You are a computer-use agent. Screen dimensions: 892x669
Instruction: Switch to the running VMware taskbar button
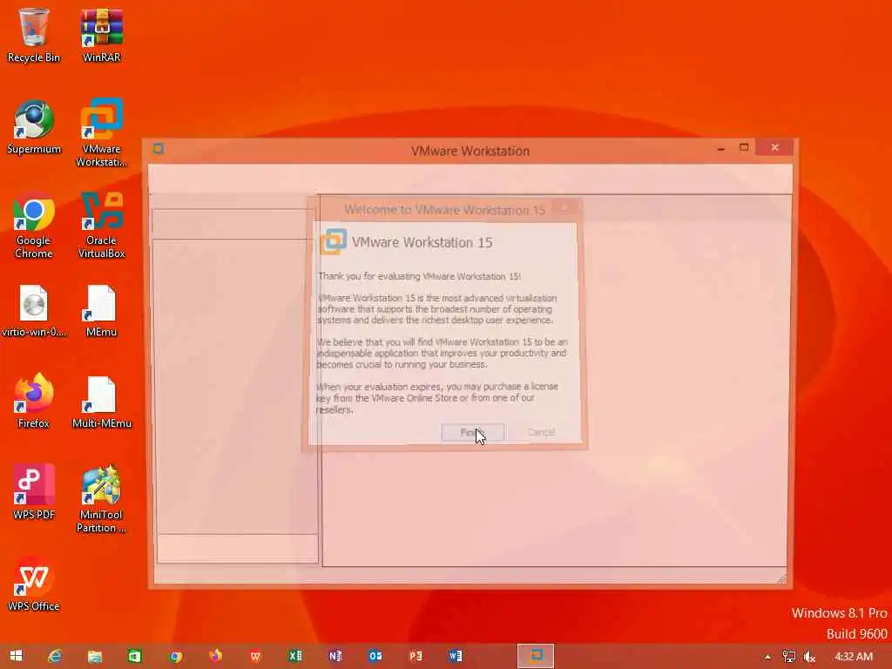tap(536, 656)
